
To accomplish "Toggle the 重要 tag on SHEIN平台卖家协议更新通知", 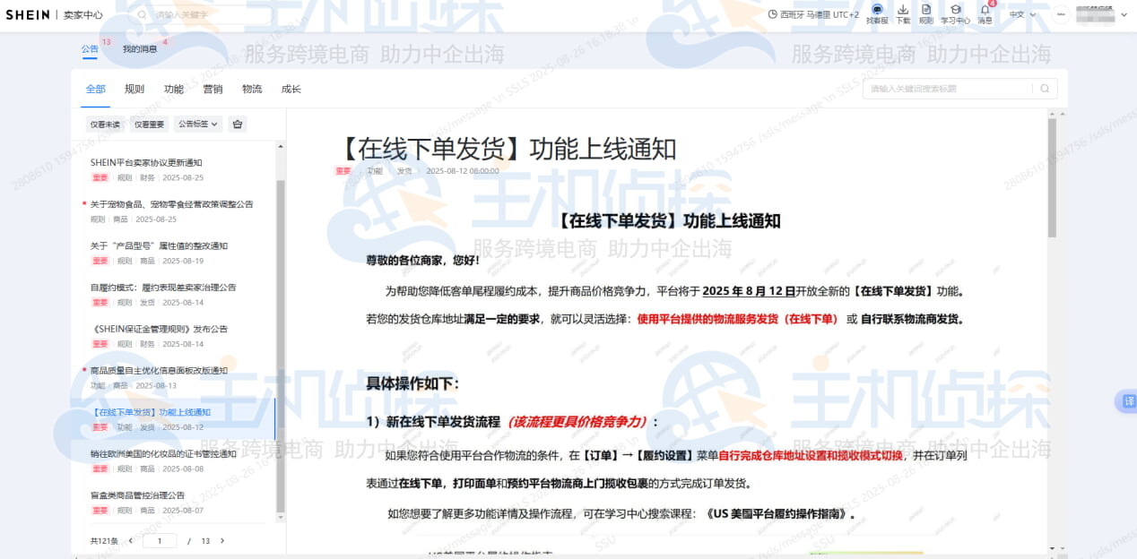I will click(99, 177).
